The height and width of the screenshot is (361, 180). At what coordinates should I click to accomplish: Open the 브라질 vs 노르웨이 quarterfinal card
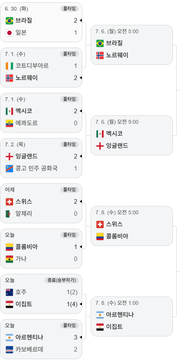point(132,45)
